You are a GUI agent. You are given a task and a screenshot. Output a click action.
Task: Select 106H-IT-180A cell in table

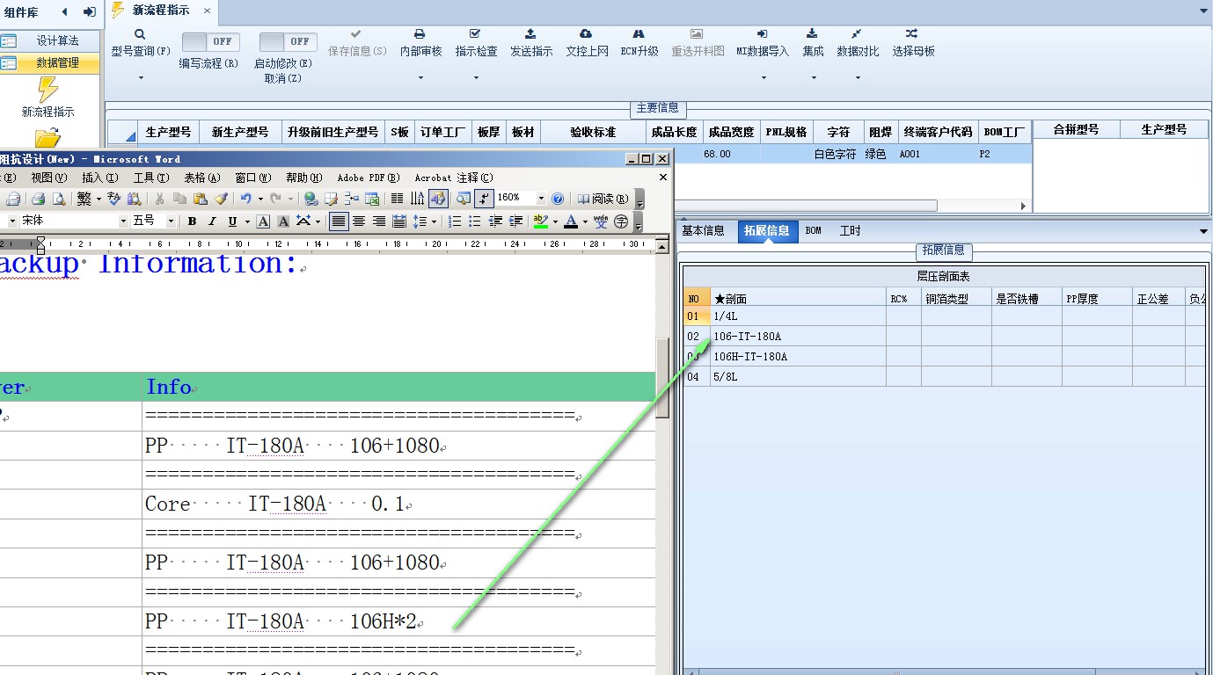coord(797,357)
